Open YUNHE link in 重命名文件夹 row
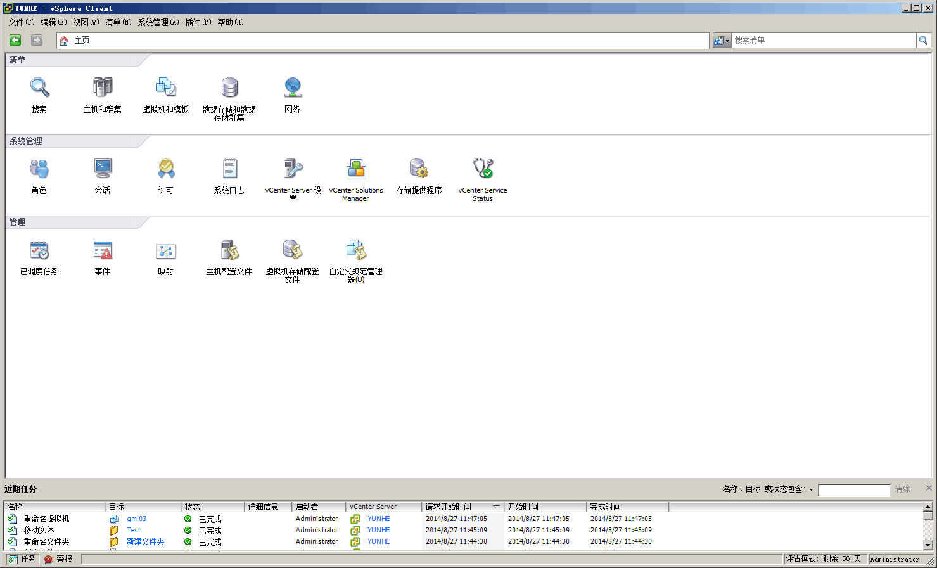This screenshot has width=937, height=568. (x=378, y=541)
